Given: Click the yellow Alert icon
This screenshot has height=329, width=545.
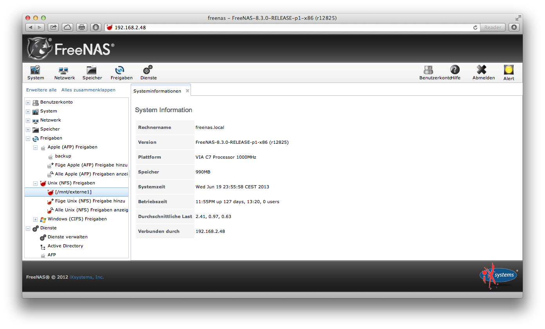Looking at the screenshot, I should [509, 70].
